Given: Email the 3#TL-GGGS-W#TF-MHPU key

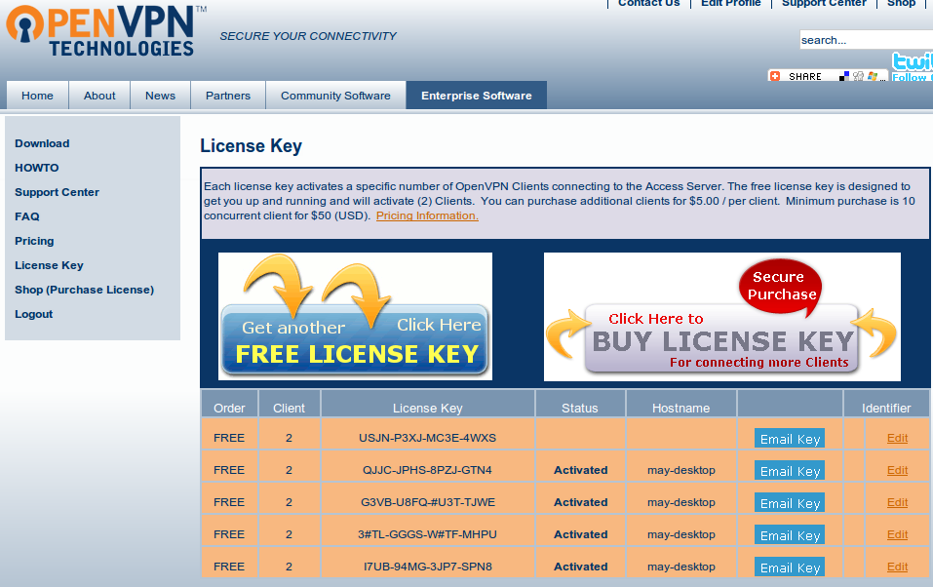Looking at the screenshot, I should (x=790, y=535).
